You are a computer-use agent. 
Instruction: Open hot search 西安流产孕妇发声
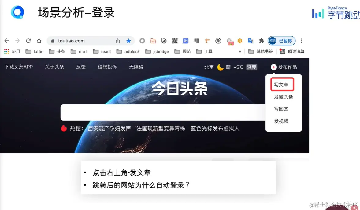[109, 129]
